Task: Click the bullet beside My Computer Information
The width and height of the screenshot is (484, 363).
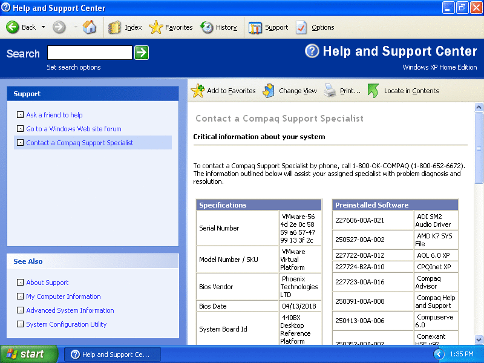Action: (20, 296)
